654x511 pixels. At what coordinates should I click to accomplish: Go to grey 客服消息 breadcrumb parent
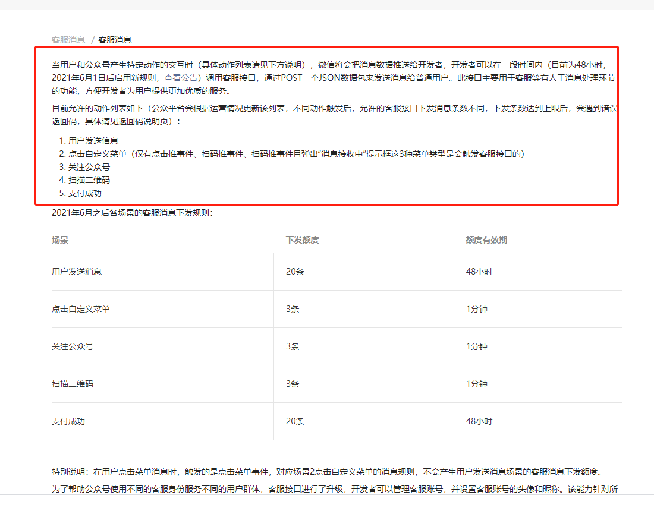click(68, 40)
